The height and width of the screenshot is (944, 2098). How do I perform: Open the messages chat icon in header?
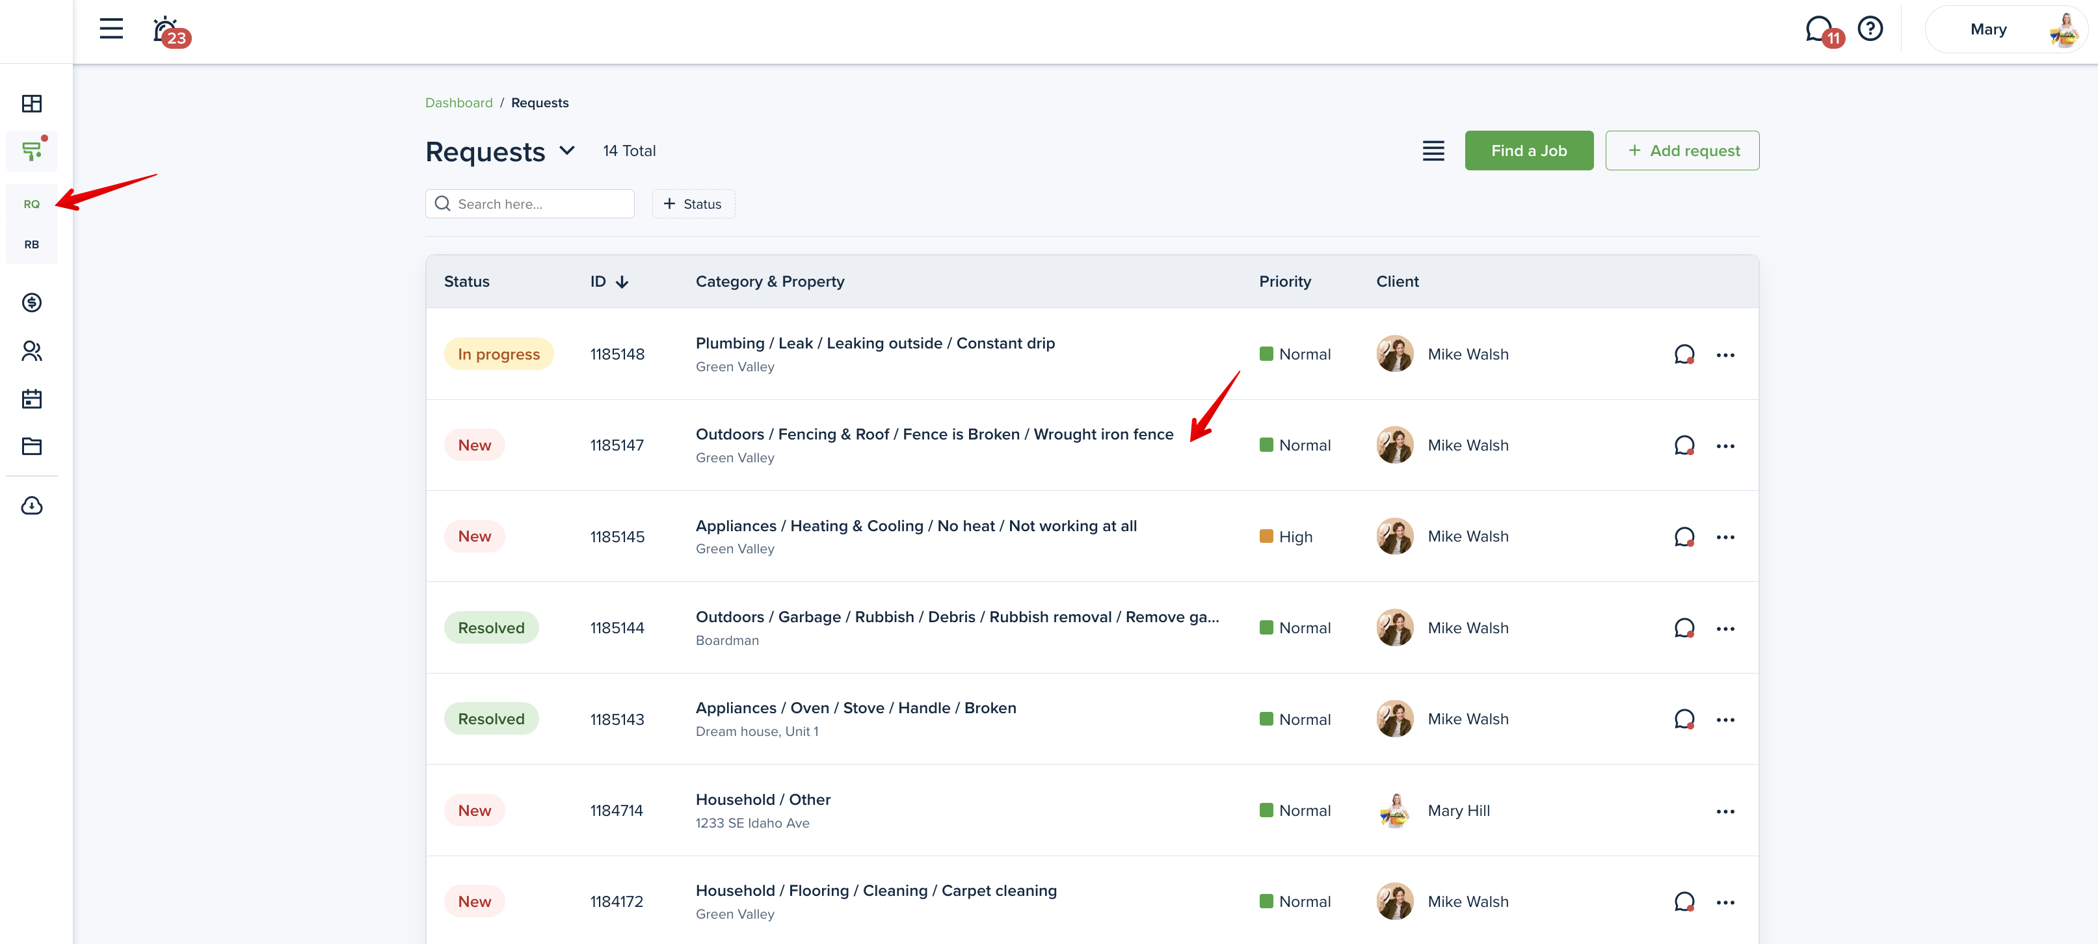click(1818, 30)
